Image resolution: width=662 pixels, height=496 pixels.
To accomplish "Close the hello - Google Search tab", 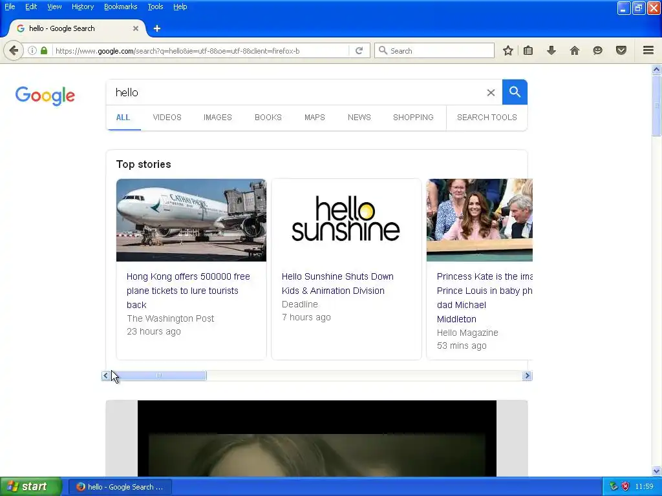I will pyautogui.click(x=136, y=28).
